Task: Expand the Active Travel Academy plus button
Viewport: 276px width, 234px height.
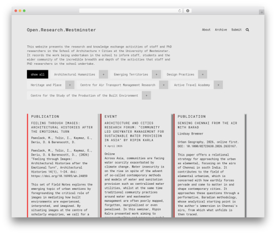Action: coord(218,85)
